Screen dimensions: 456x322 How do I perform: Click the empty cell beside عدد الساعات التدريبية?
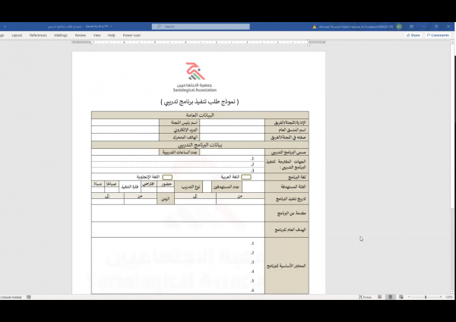[x=125, y=152]
